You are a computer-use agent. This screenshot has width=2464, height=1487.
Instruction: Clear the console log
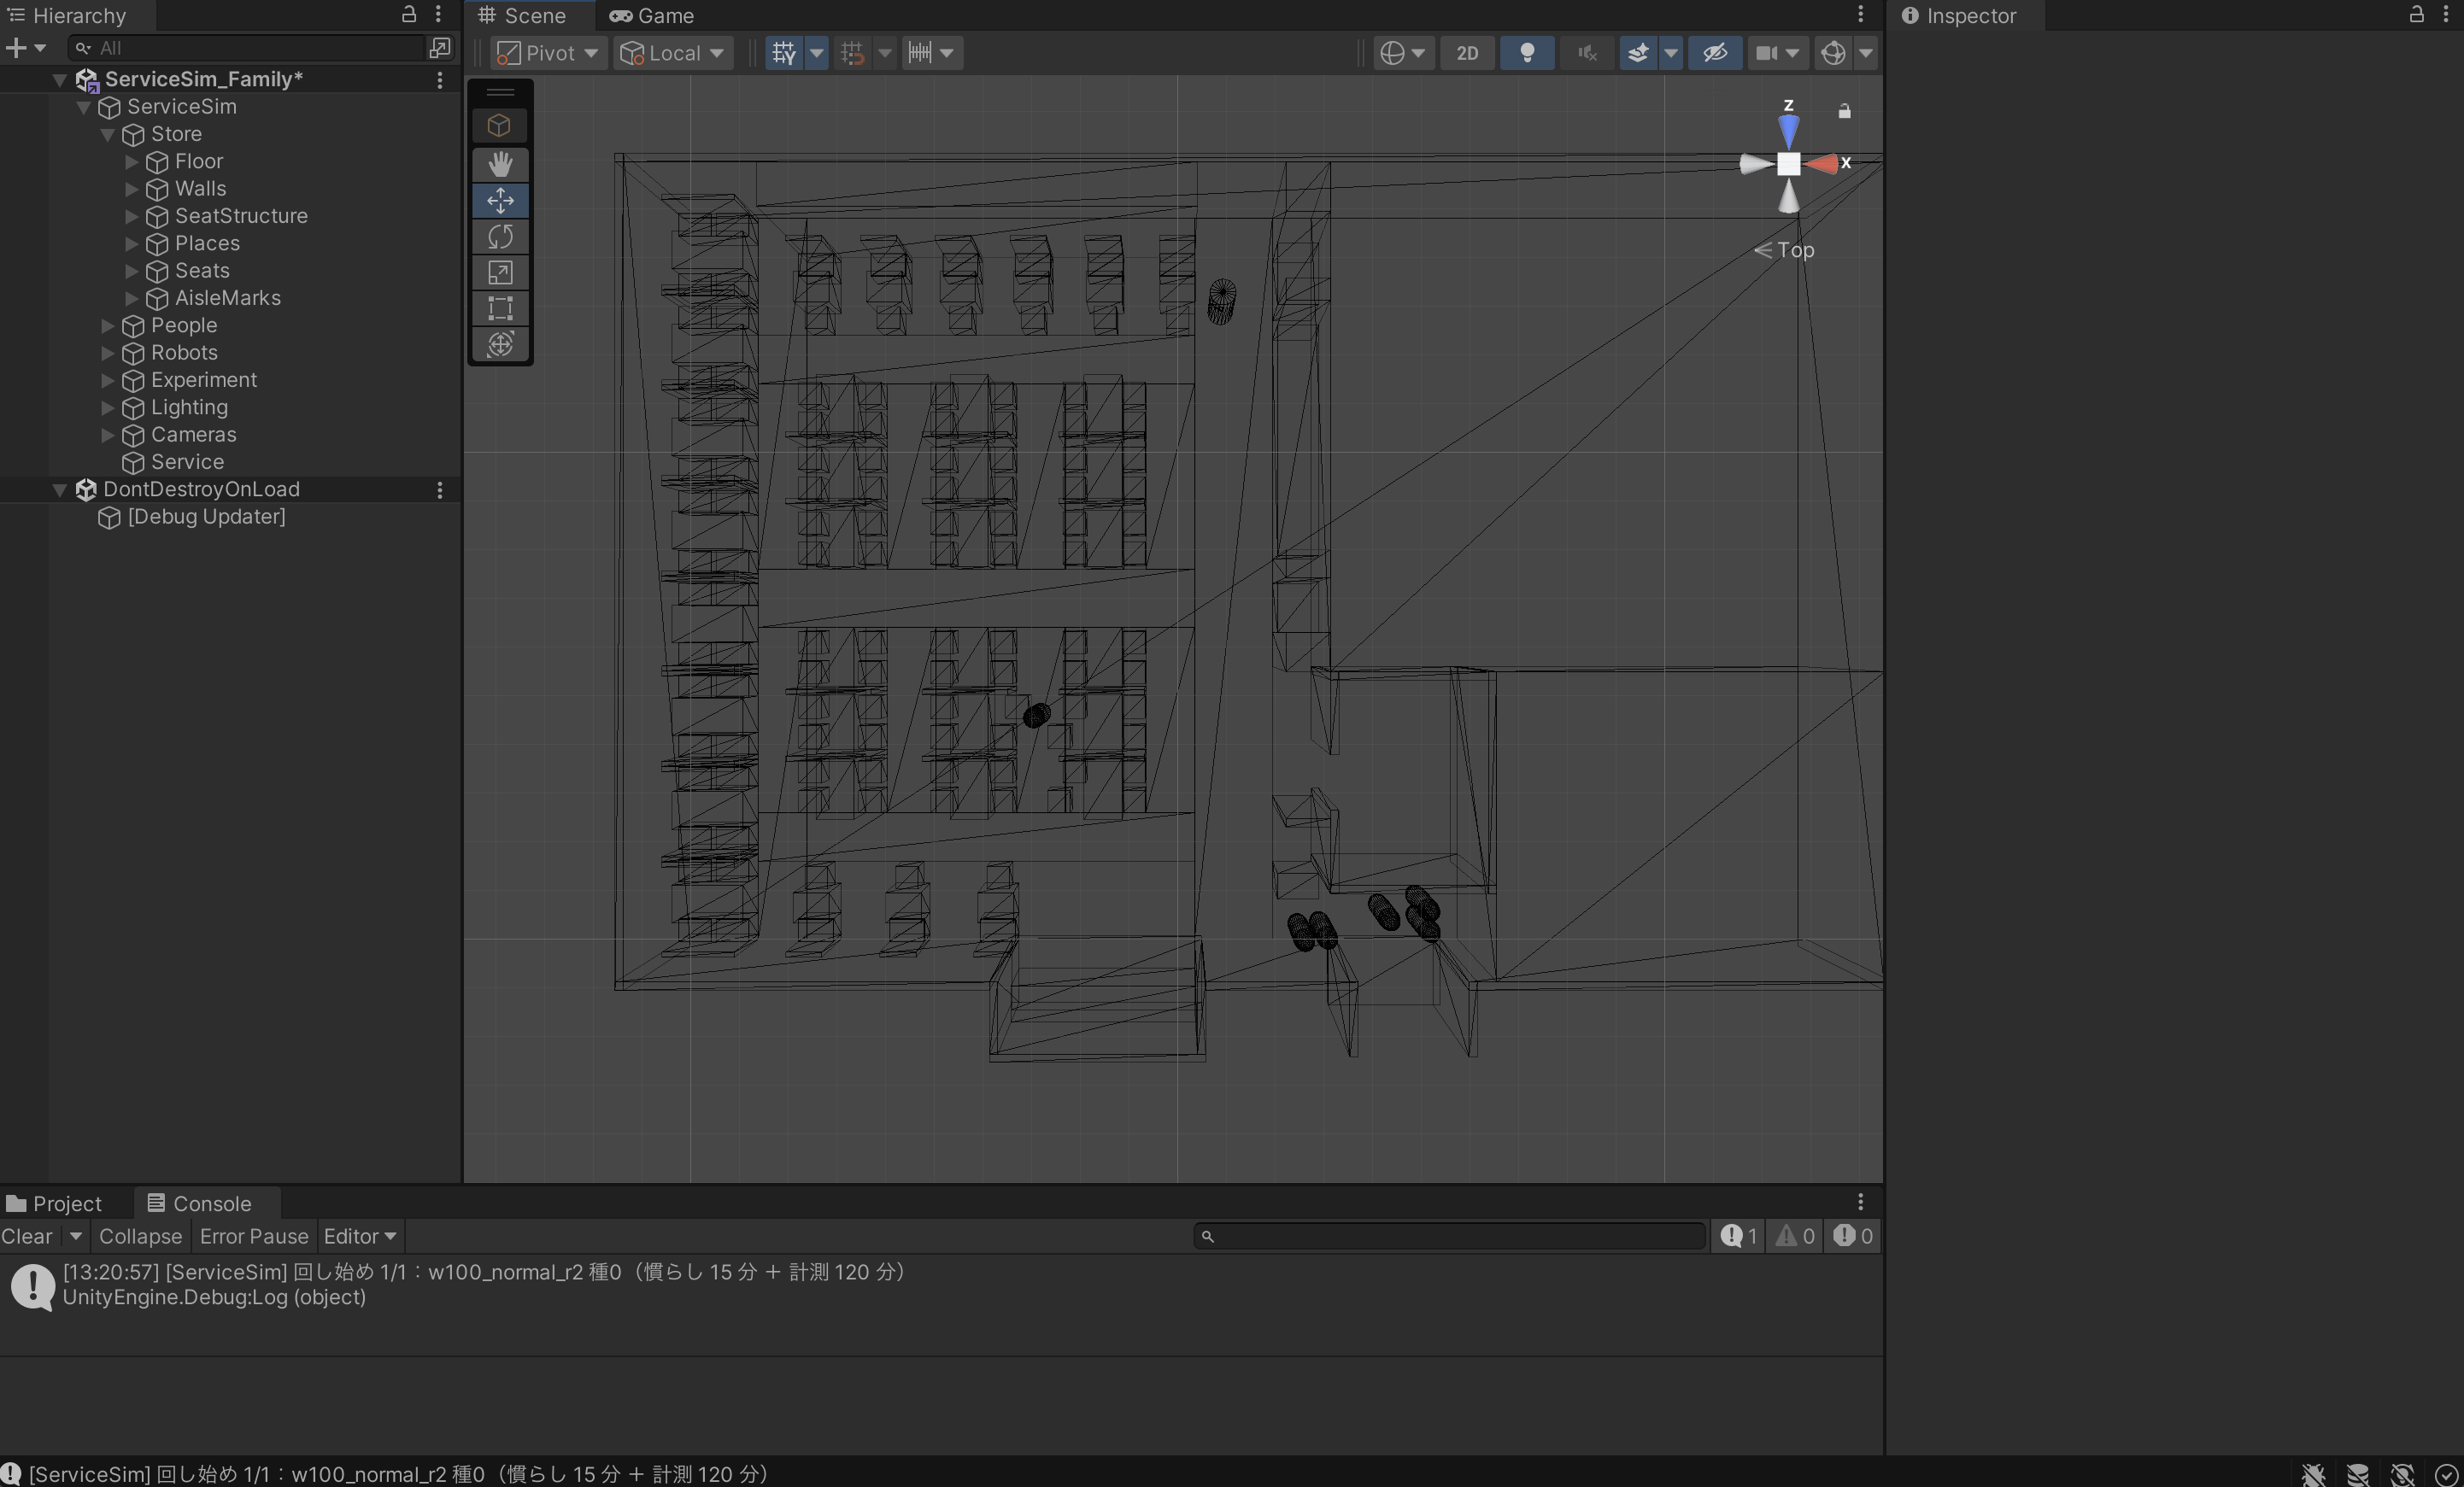pyautogui.click(x=27, y=1236)
